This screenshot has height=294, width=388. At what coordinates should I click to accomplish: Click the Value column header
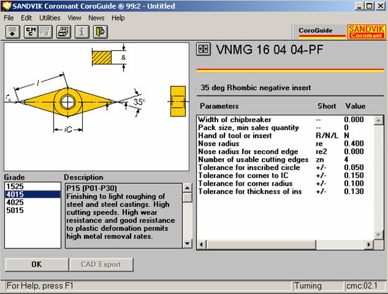click(x=356, y=106)
